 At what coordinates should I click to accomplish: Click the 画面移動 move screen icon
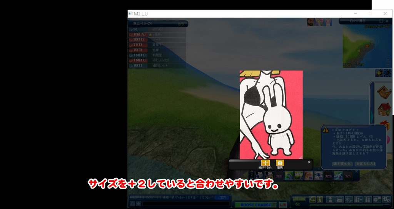click(x=265, y=163)
